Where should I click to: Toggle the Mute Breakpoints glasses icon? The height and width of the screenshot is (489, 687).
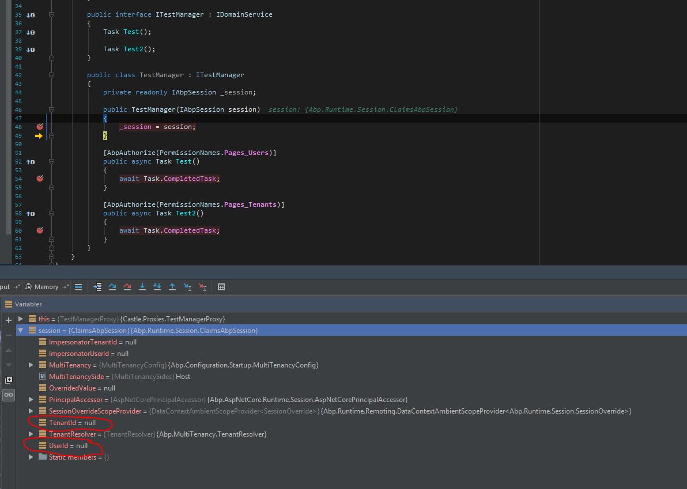click(8, 395)
